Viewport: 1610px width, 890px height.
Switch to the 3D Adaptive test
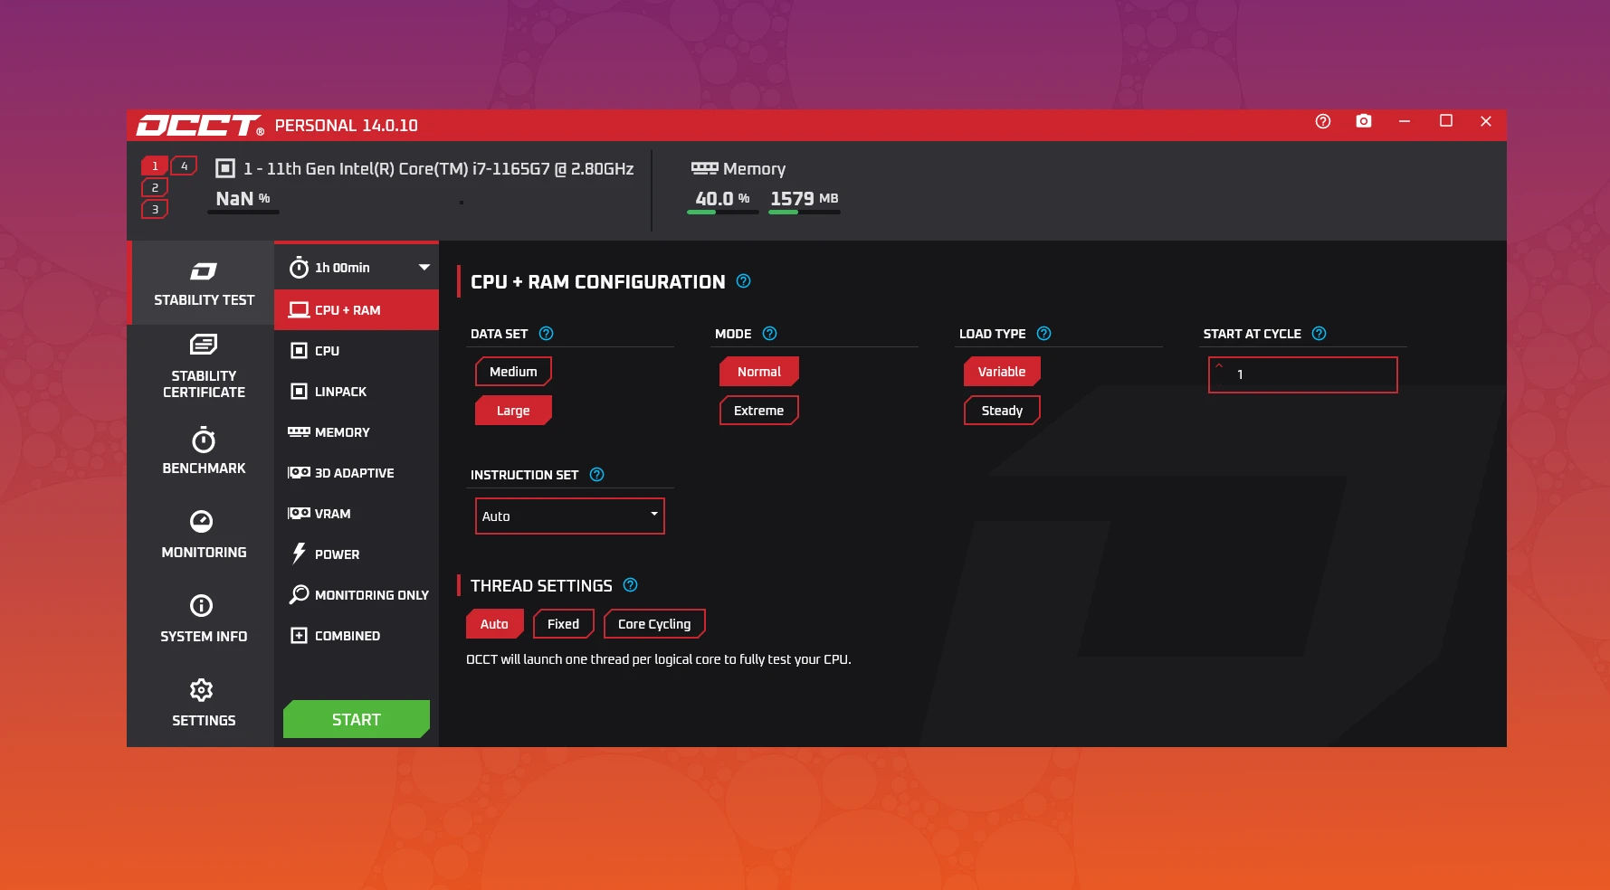pyautogui.click(x=353, y=473)
